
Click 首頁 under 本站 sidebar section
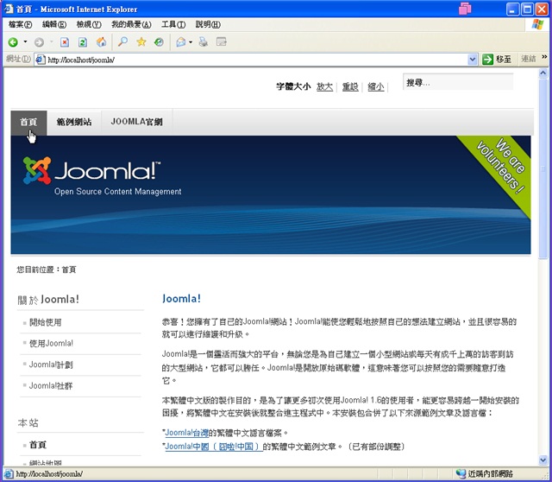tap(38, 445)
